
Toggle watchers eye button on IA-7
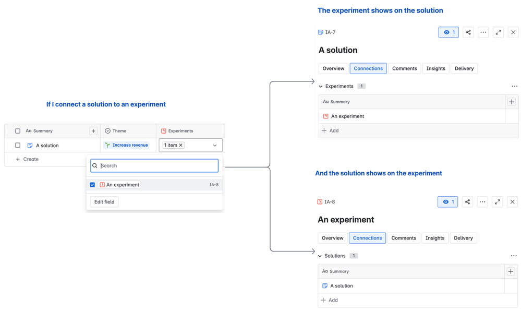pyautogui.click(x=449, y=32)
